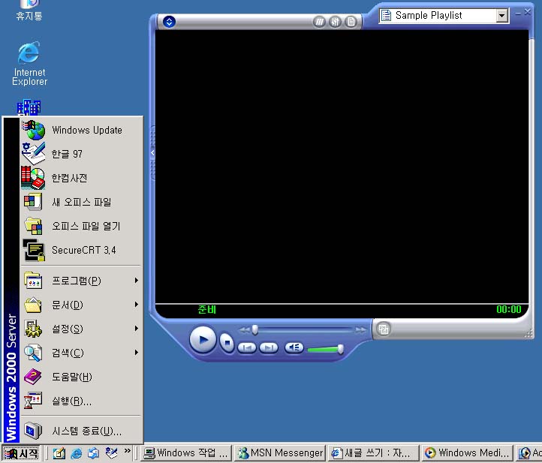Skip to the previous track
The height and width of the screenshot is (463, 542).
click(247, 348)
